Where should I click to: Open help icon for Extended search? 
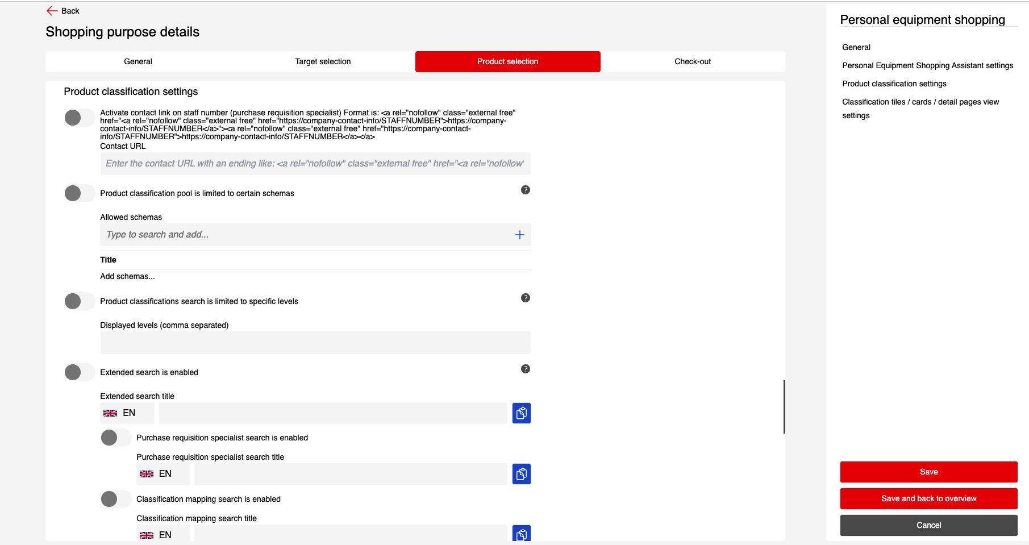coord(525,369)
